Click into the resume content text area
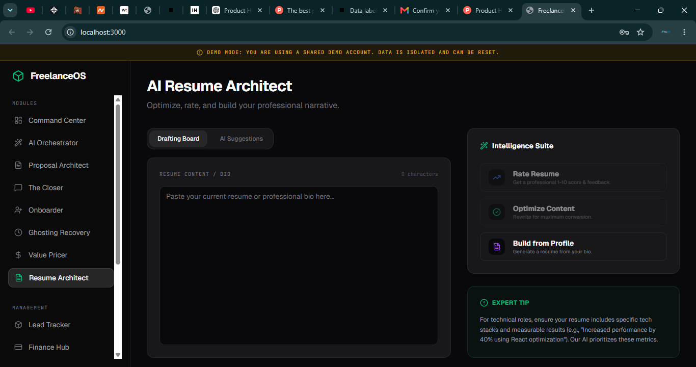Viewport: 696px width, 367px height. pyautogui.click(x=299, y=266)
